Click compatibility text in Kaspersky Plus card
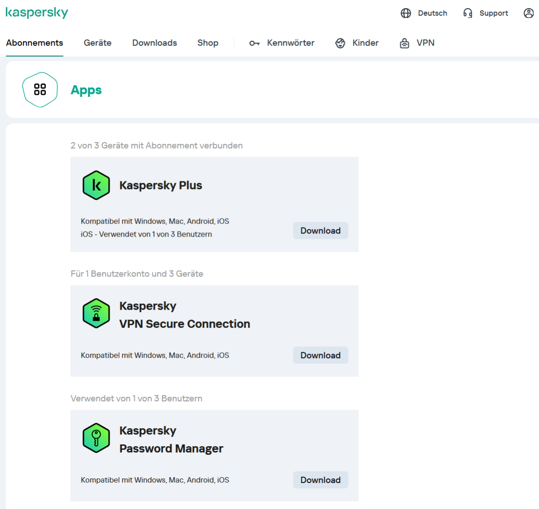 click(155, 221)
